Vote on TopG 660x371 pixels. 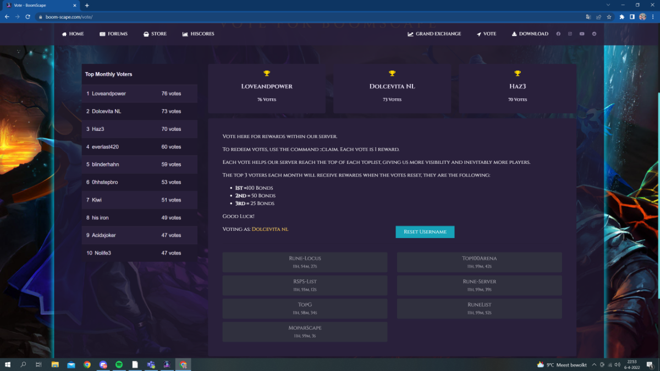(x=305, y=308)
